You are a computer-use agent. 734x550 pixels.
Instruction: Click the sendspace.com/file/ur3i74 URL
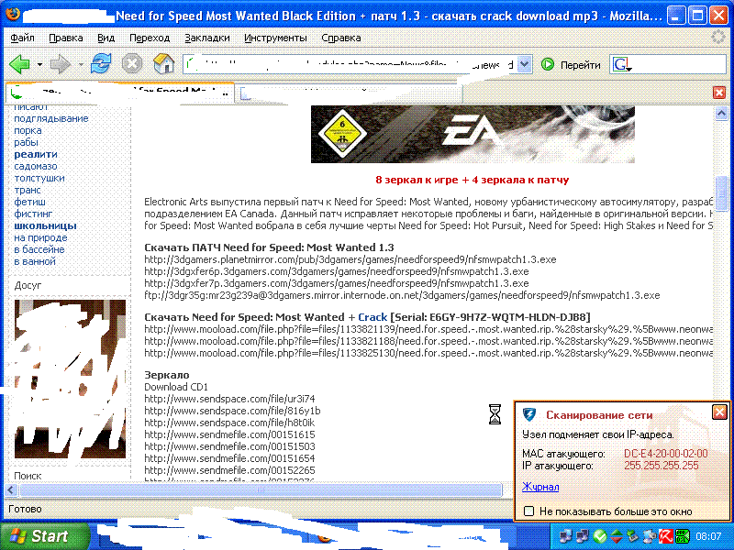(x=230, y=399)
